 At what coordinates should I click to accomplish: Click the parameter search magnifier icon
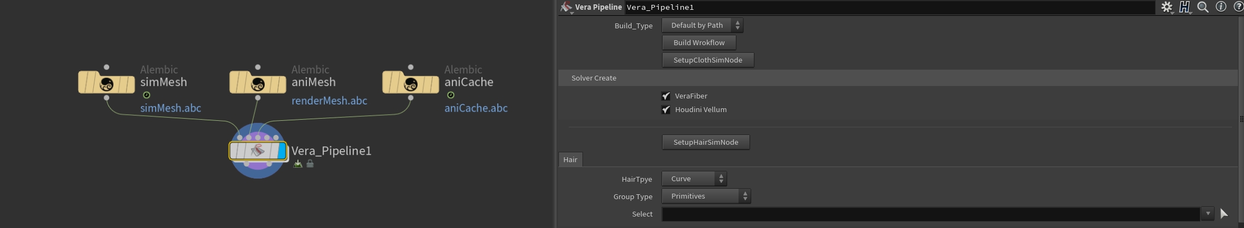(1203, 7)
